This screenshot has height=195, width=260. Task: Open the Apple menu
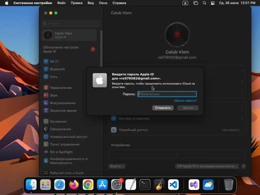7,3
